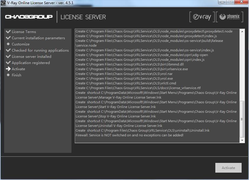The width and height of the screenshot is (249, 180).
Task: Click the Firewall warning line in the log
Action: click(129, 135)
